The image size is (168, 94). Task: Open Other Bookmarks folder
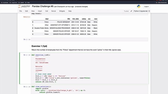(x=161, y=3)
